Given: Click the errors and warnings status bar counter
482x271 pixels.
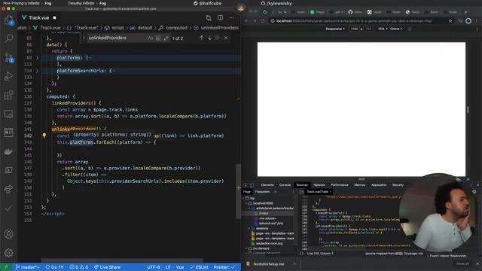Looking at the screenshot, I should (78, 267).
